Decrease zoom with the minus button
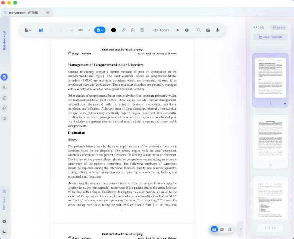Screen dimensions: 294x239 [x=72, y=30]
